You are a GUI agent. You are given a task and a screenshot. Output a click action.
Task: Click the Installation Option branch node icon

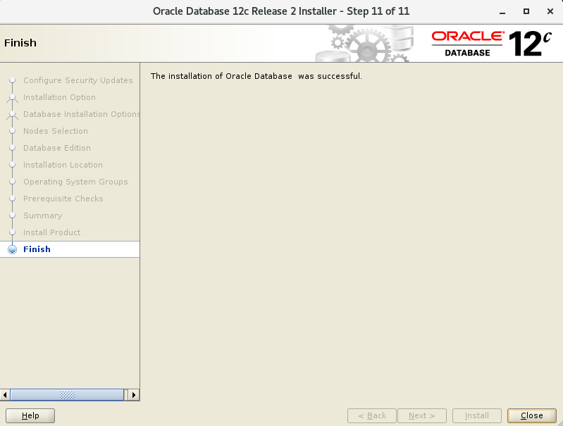[12, 98]
